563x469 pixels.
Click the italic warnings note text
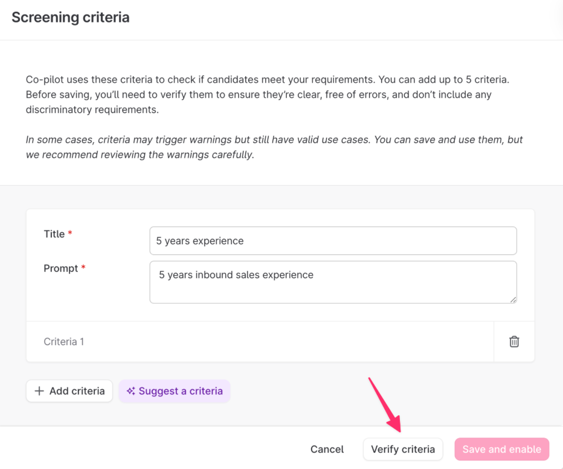click(x=274, y=147)
